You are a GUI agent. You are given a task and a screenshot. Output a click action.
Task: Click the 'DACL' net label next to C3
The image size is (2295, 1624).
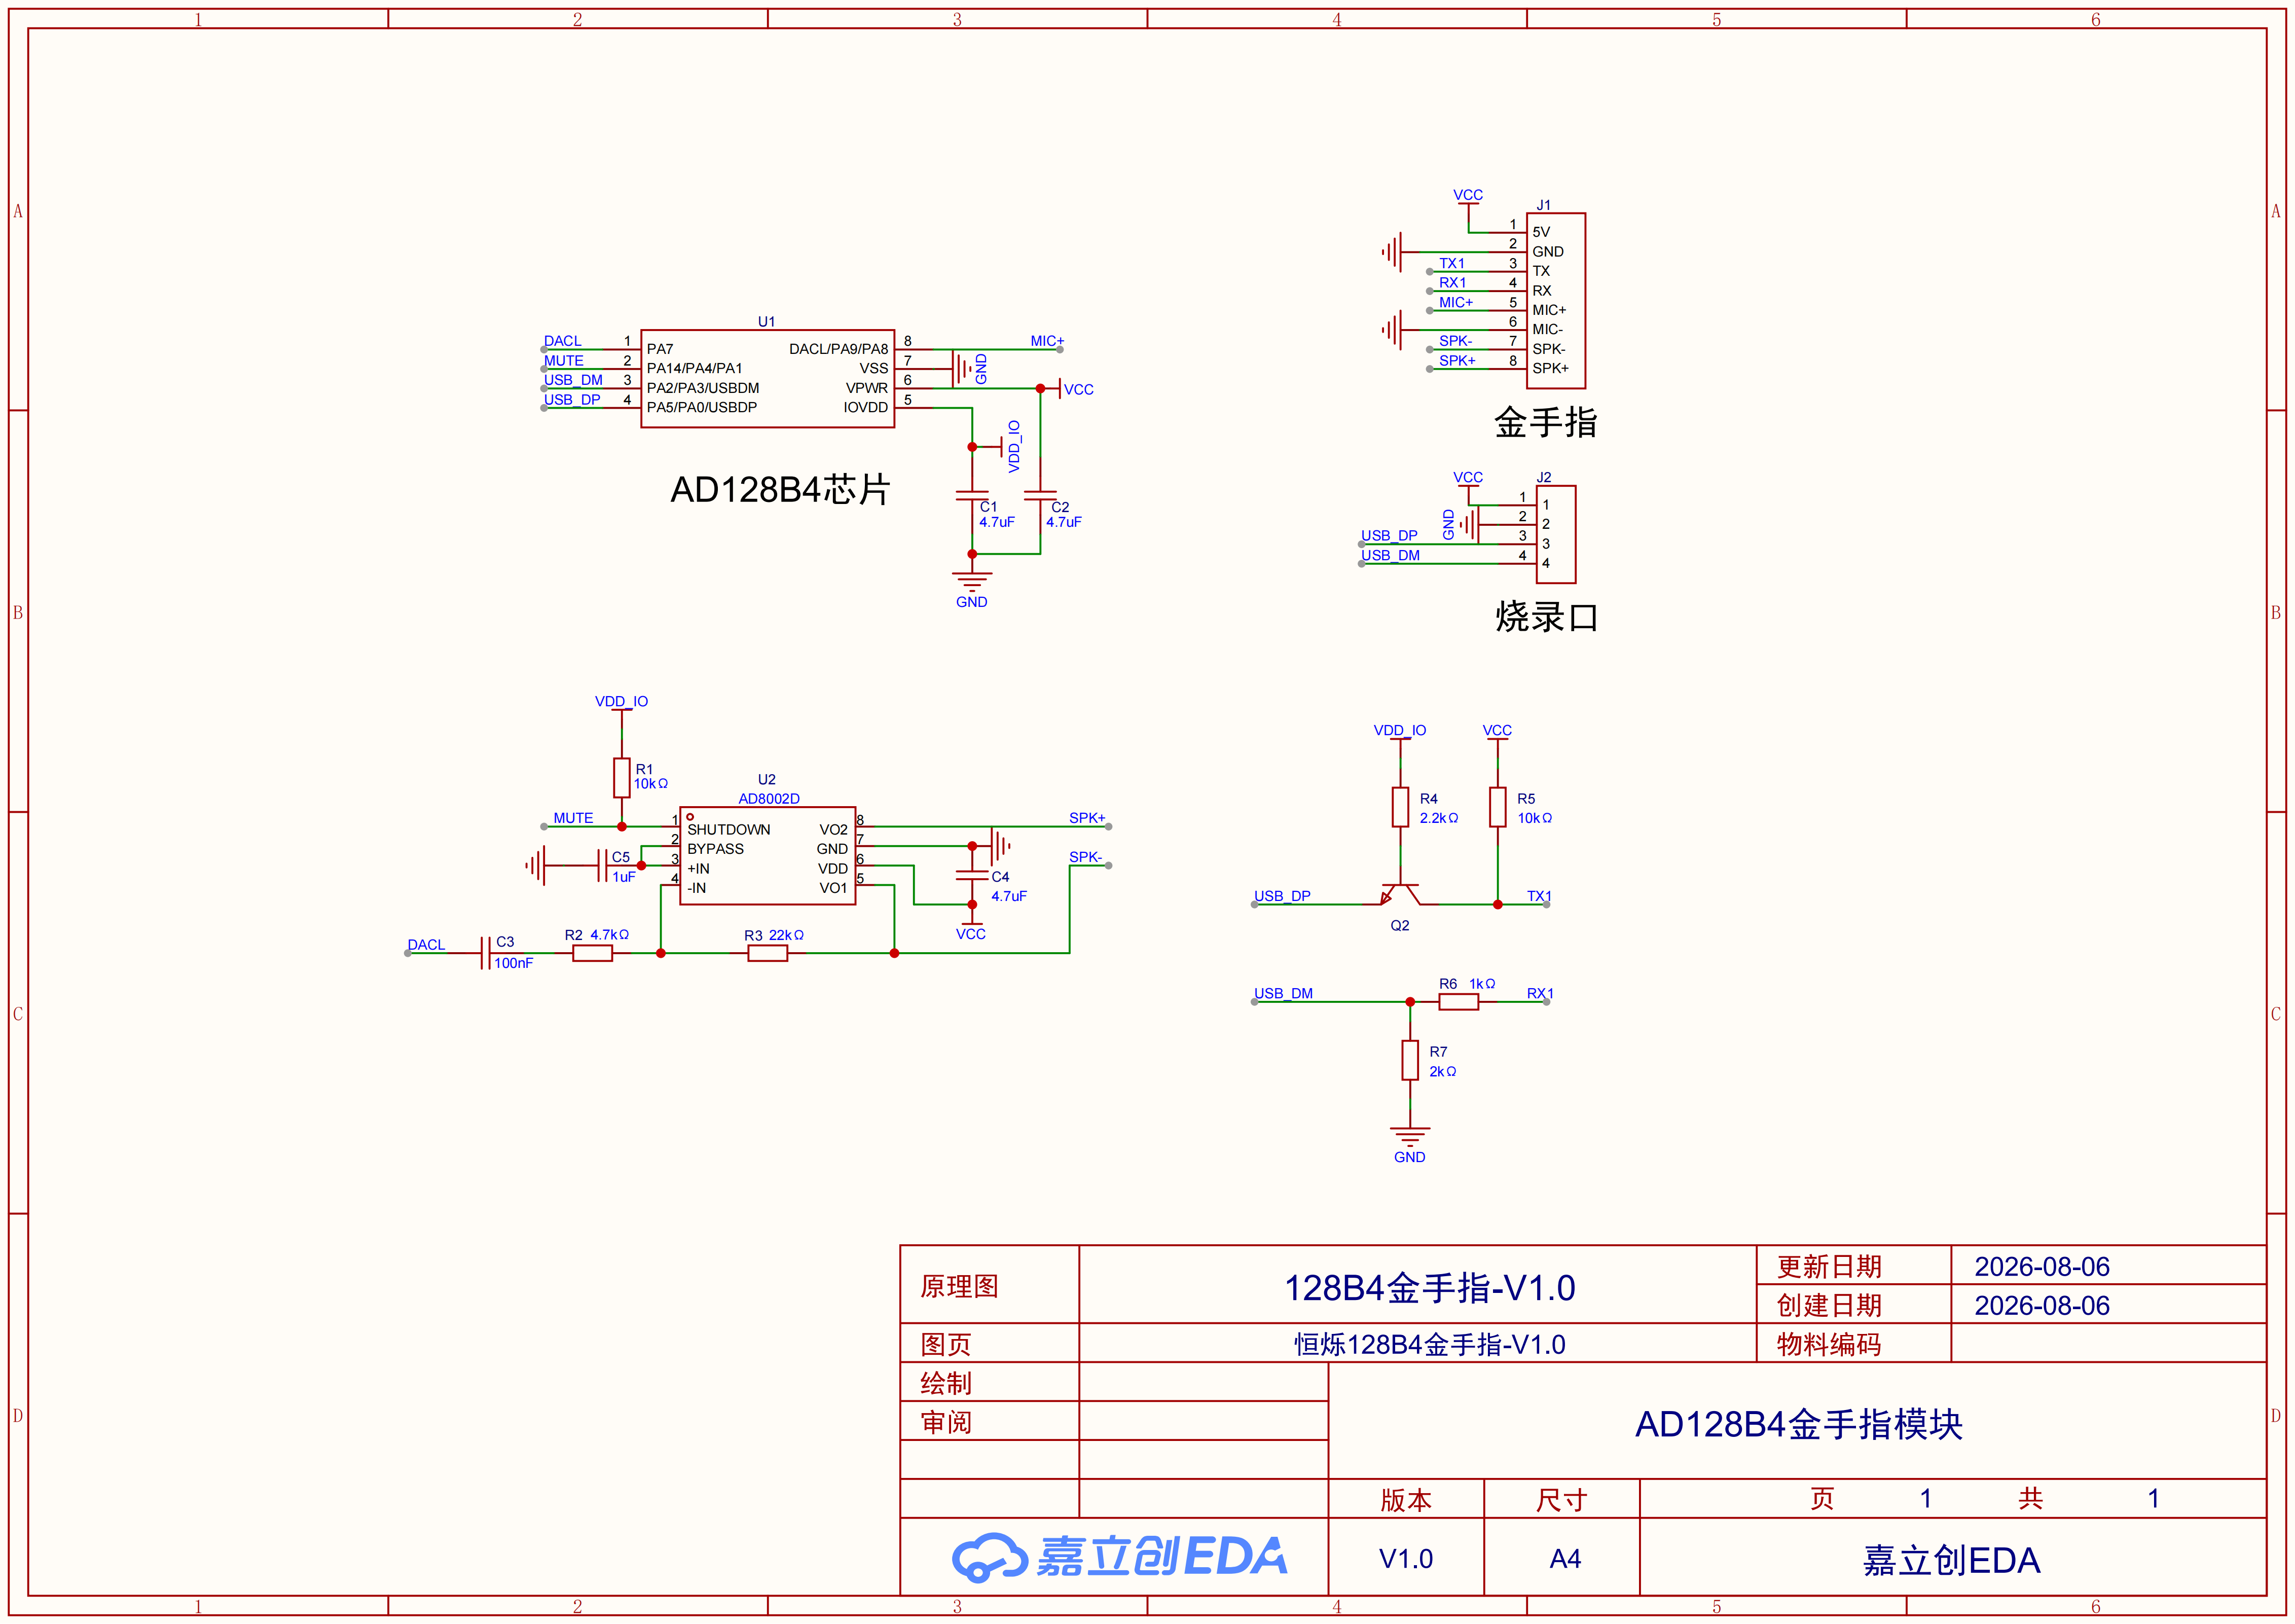pyautogui.click(x=426, y=945)
